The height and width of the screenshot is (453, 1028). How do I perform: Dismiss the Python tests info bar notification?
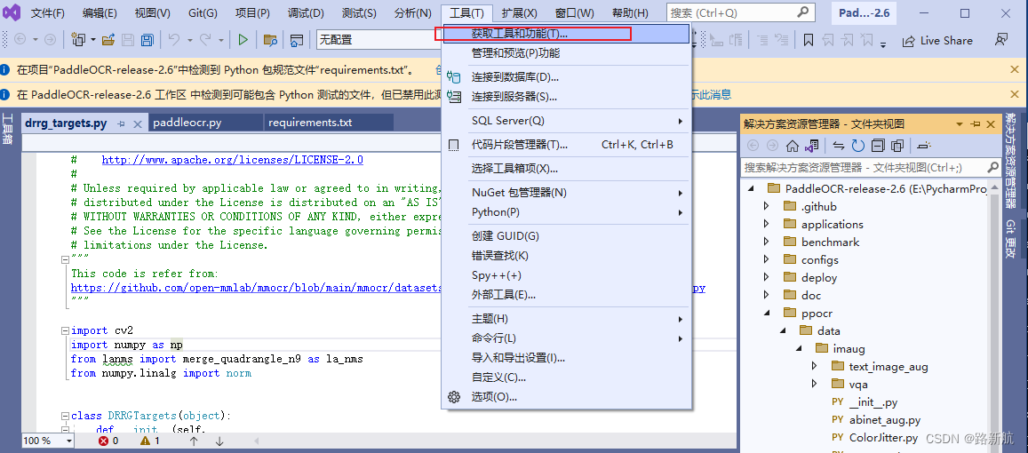coord(1015,94)
